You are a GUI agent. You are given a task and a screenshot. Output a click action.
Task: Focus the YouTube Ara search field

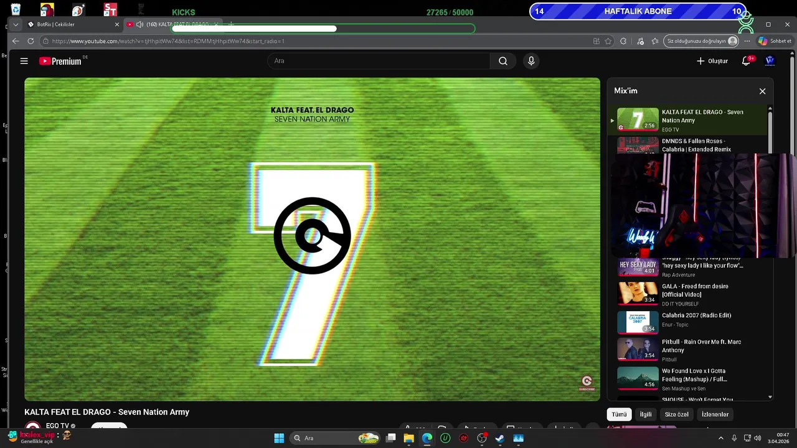coord(379,61)
